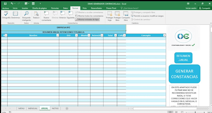This screenshot has width=212, height=113.
Task: Click the GENERAR CONSTANCIAS button
Action: pyautogui.click(x=185, y=74)
